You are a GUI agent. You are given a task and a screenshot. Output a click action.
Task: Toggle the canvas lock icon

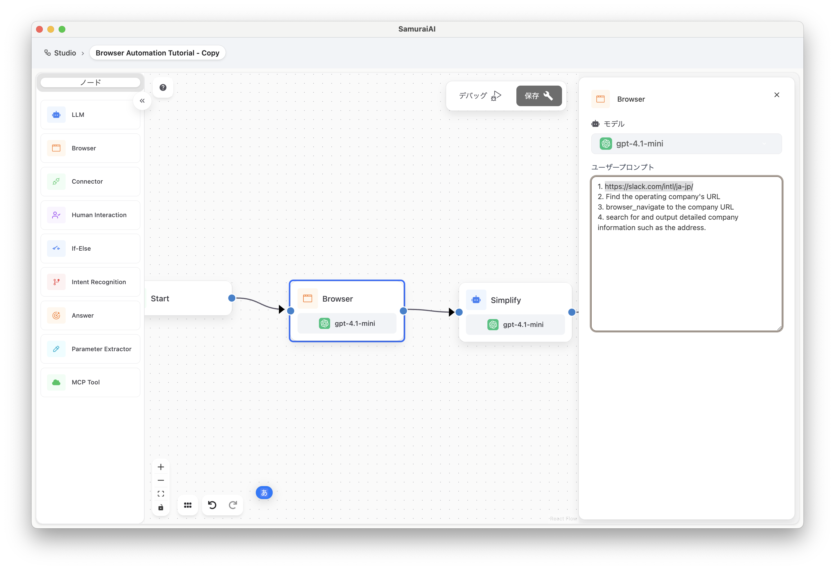click(161, 507)
